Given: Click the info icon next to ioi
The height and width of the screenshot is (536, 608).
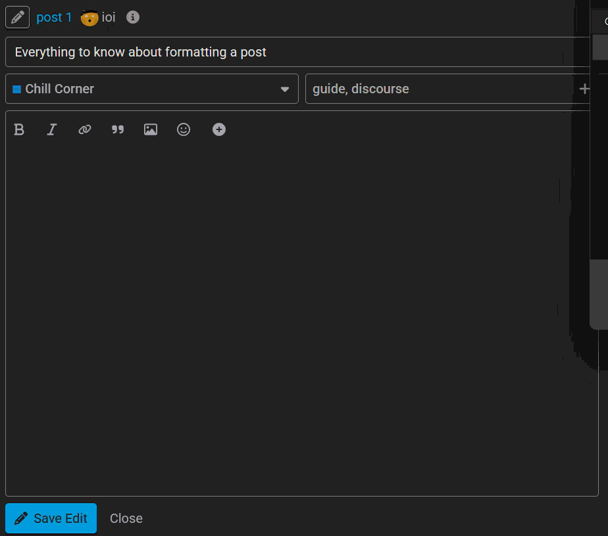Looking at the screenshot, I should click(133, 17).
